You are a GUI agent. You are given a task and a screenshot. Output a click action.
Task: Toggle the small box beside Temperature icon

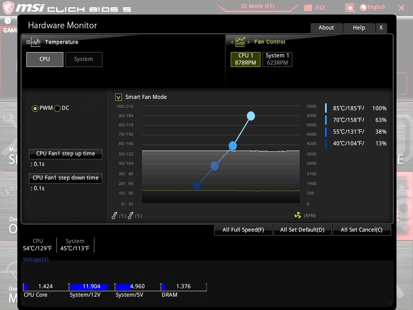click(x=28, y=42)
